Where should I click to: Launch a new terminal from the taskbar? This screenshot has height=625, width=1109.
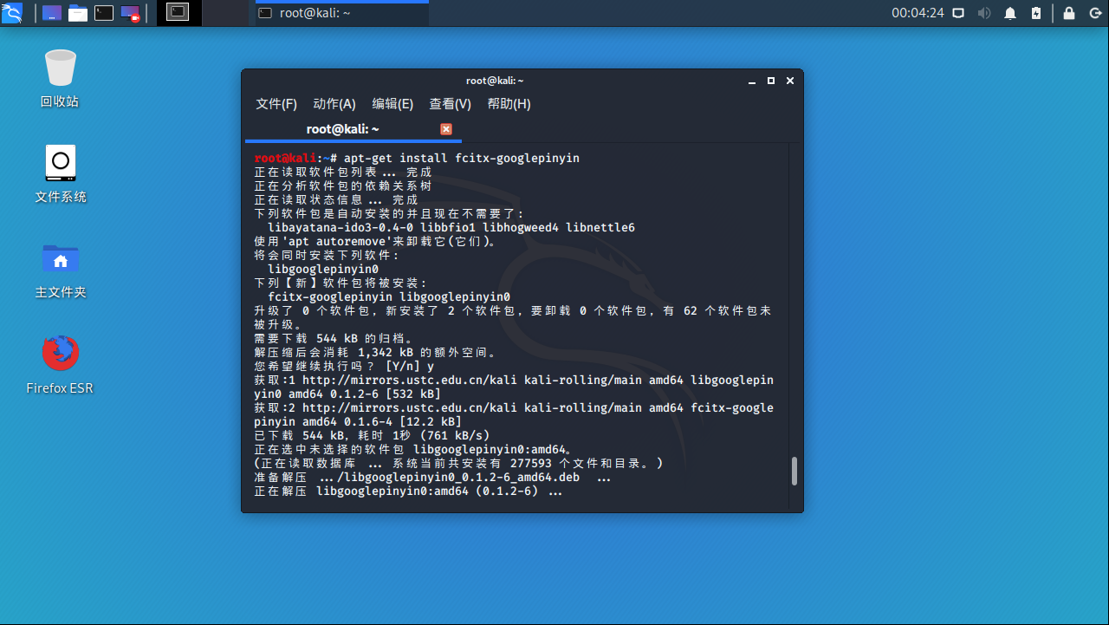[x=102, y=13]
